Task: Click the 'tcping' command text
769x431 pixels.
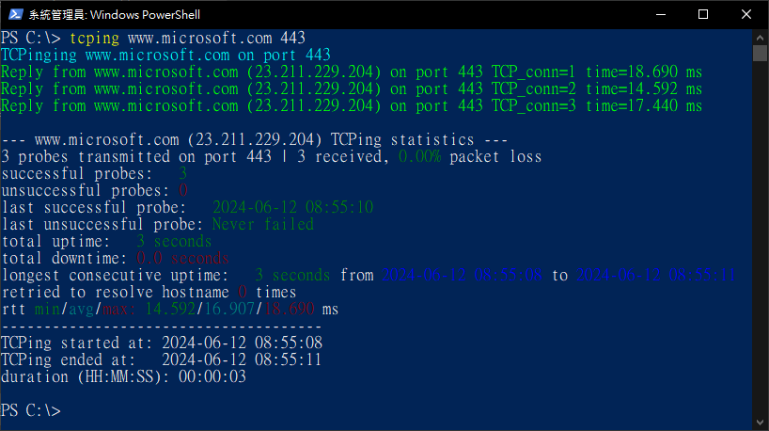Action: tap(95, 38)
